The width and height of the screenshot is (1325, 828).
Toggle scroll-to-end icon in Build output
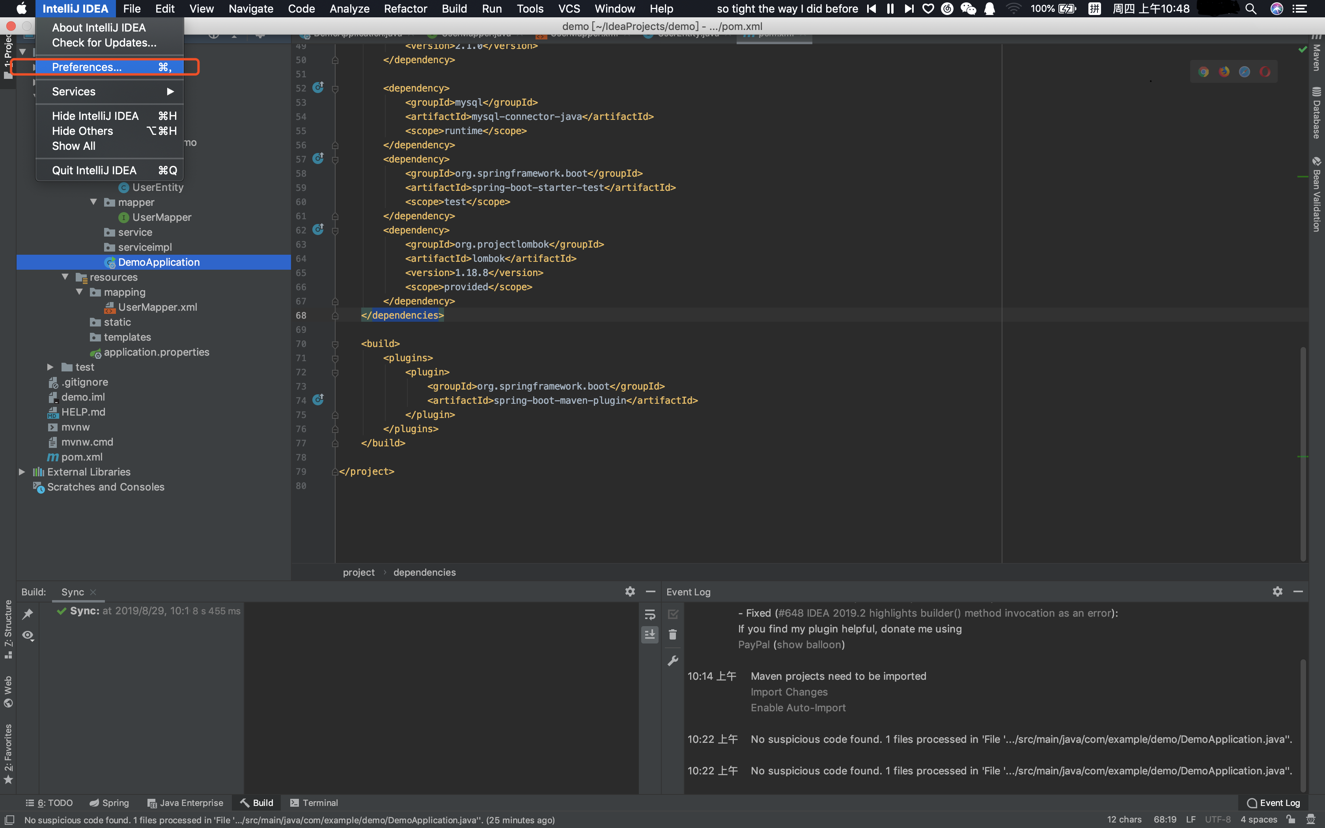click(x=650, y=635)
